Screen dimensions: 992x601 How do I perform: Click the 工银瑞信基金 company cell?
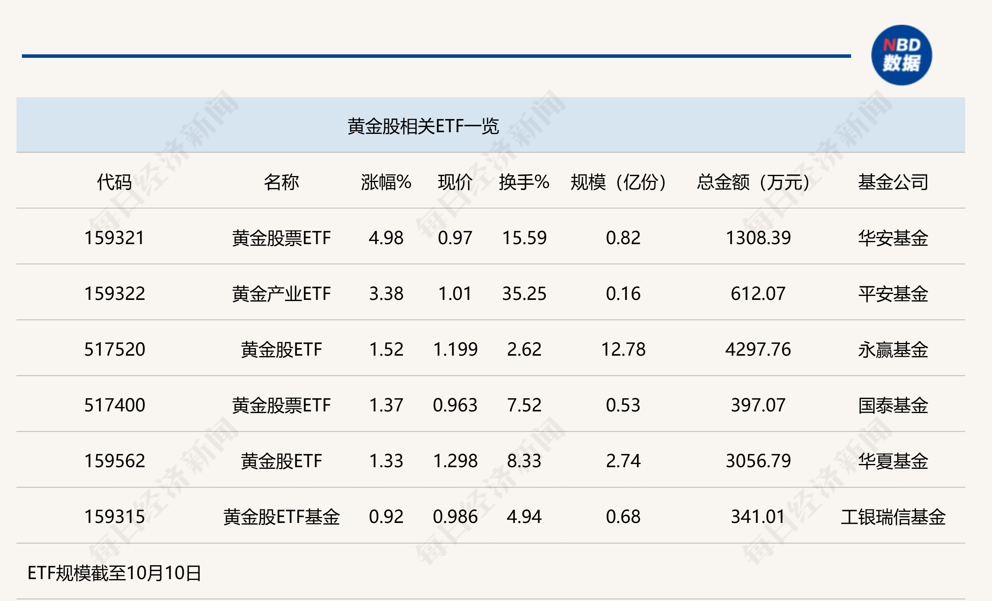892,517
